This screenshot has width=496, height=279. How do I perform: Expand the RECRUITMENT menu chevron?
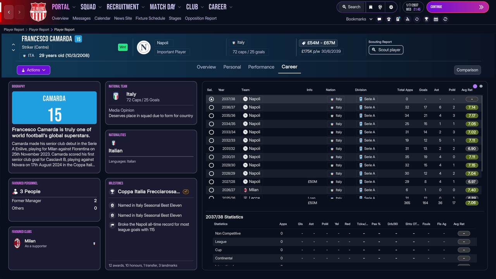point(143,7)
